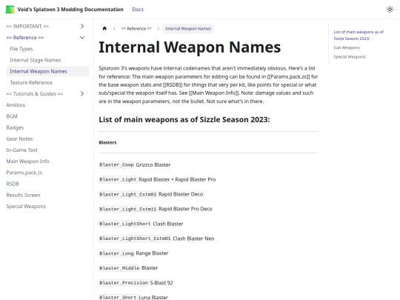Click Blaster_Light_Cstm01 code name

[x=128, y=194]
